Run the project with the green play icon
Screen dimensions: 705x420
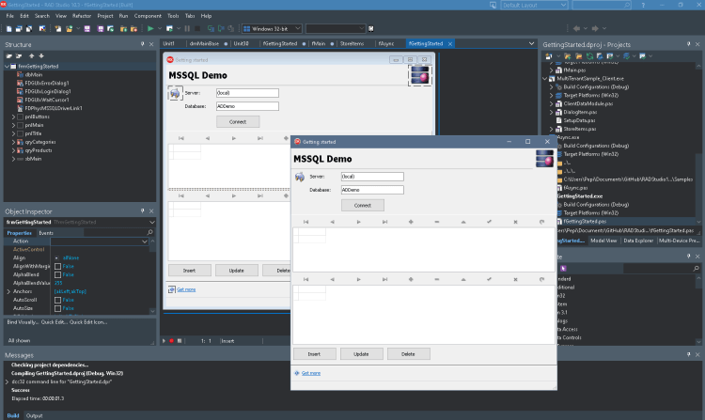coord(150,28)
